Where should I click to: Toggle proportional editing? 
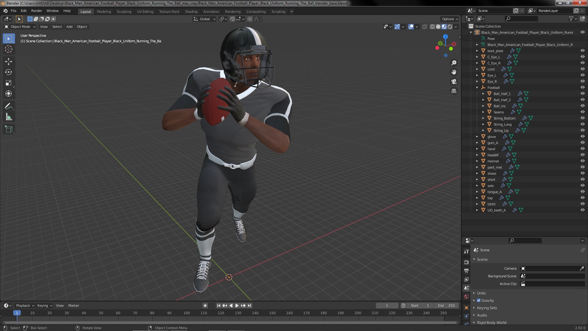[x=250, y=19]
